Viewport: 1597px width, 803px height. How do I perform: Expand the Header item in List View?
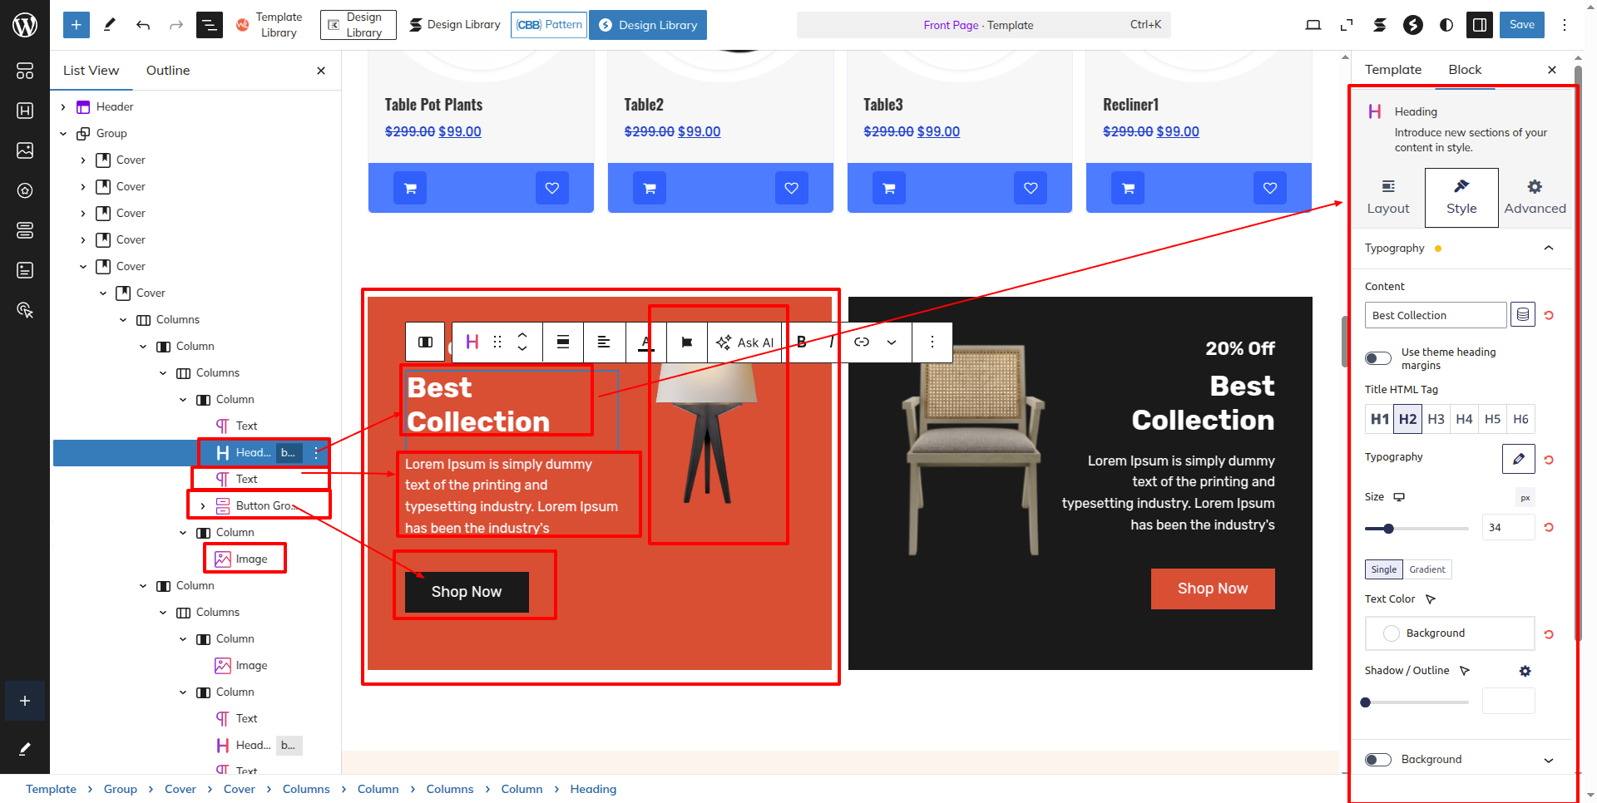pyautogui.click(x=63, y=106)
